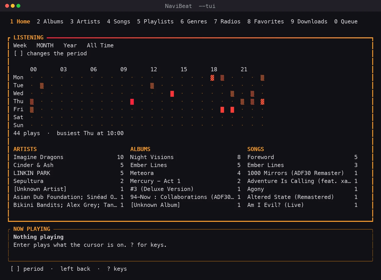Click the ? keys footer hint
The height and width of the screenshot is (280, 381).
(x=117, y=269)
